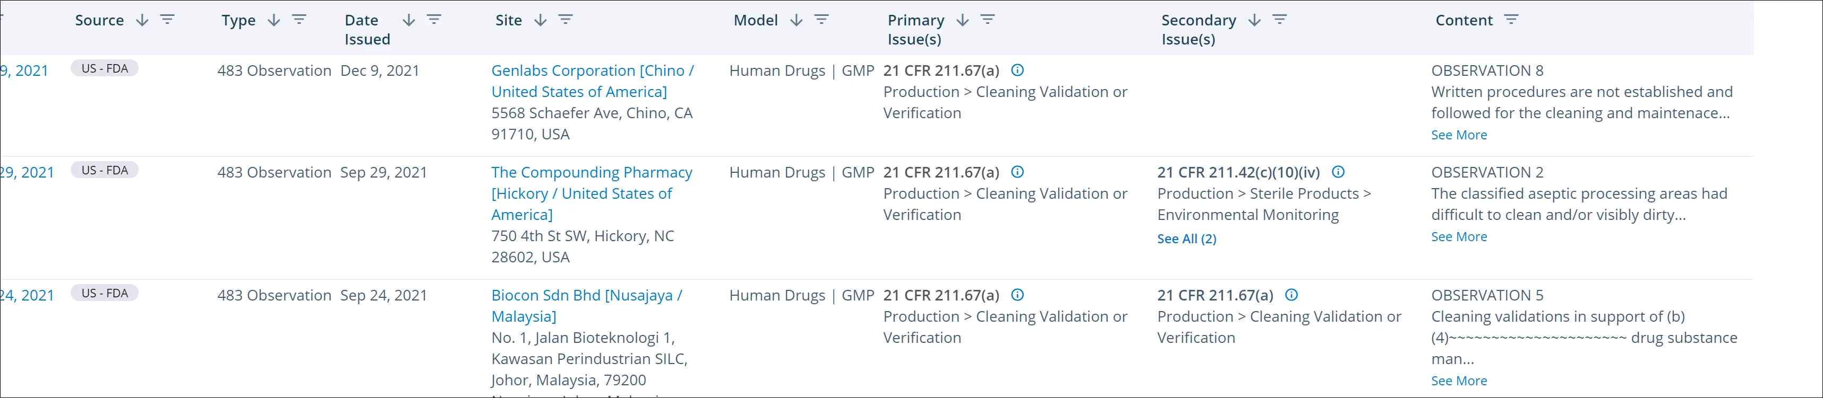
Task: Click info icon beside 21 CFR 211.42(c)(10)(iv)
Action: [1338, 172]
